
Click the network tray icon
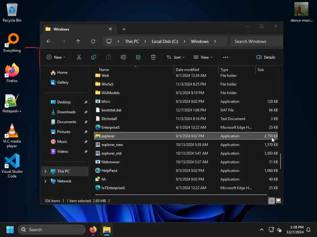tap(271, 230)
